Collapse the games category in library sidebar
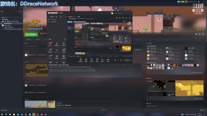 (x=1, y=18)
